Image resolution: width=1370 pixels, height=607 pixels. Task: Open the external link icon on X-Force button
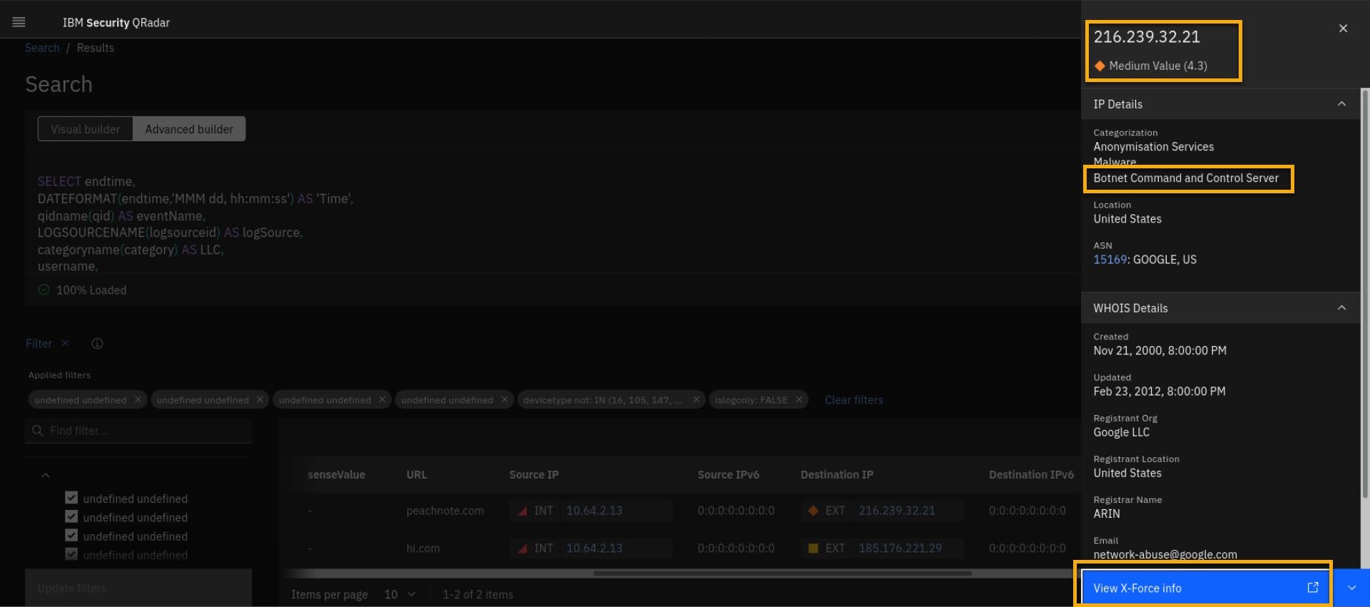(1312, 587)
